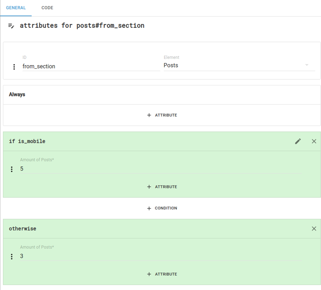Click the 'Always' section header
The width and height of the screenshot is (321, 290).
pyautogui.click(x=17, y=95)
